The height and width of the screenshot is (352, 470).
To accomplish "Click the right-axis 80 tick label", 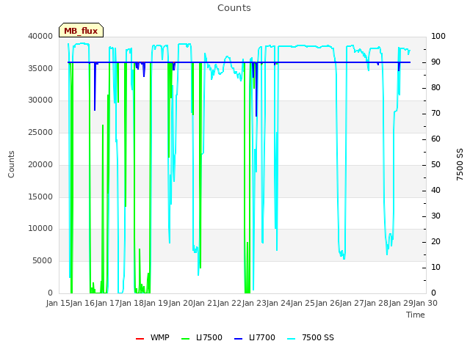I will tap(435, 88).
